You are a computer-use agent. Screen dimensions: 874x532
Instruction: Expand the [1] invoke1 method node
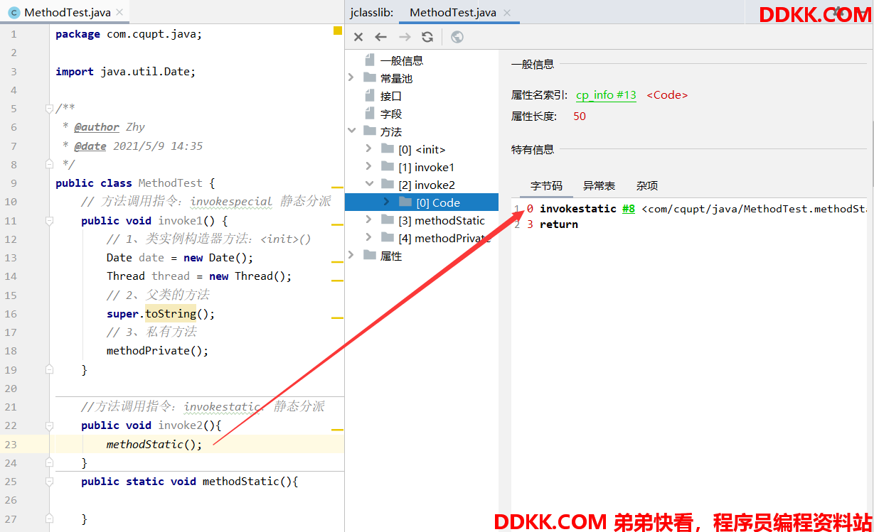368,166
